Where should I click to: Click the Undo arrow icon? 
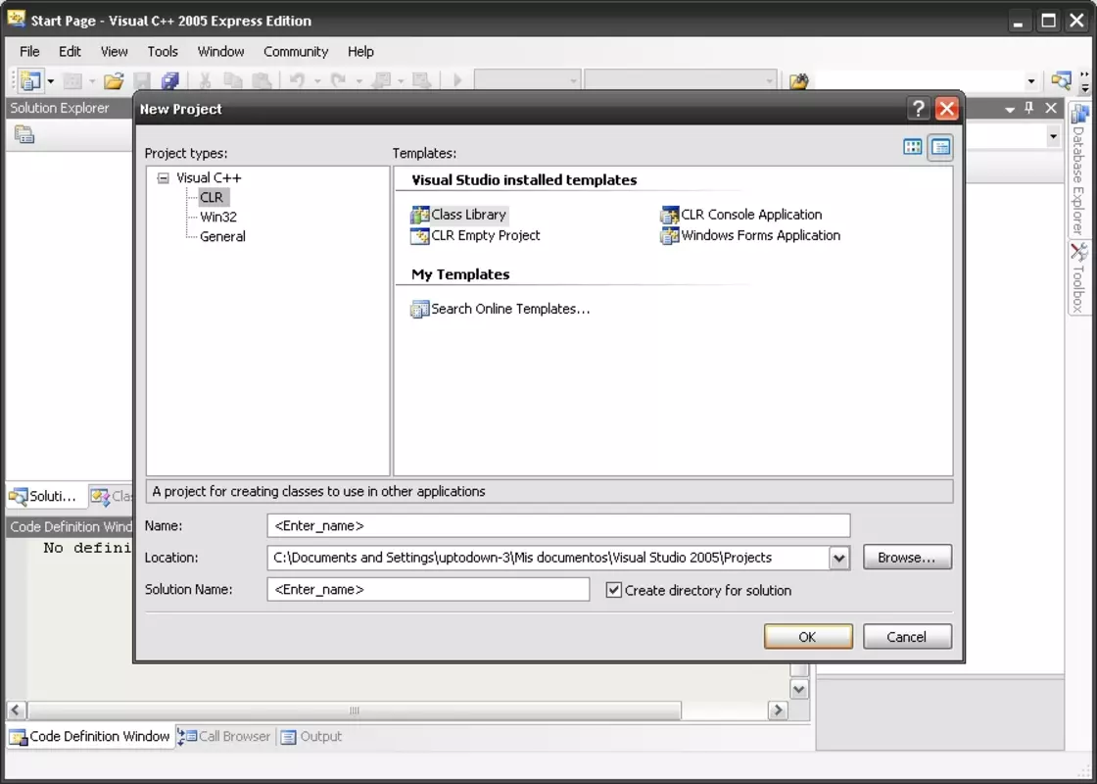click(x=298, y=81)
